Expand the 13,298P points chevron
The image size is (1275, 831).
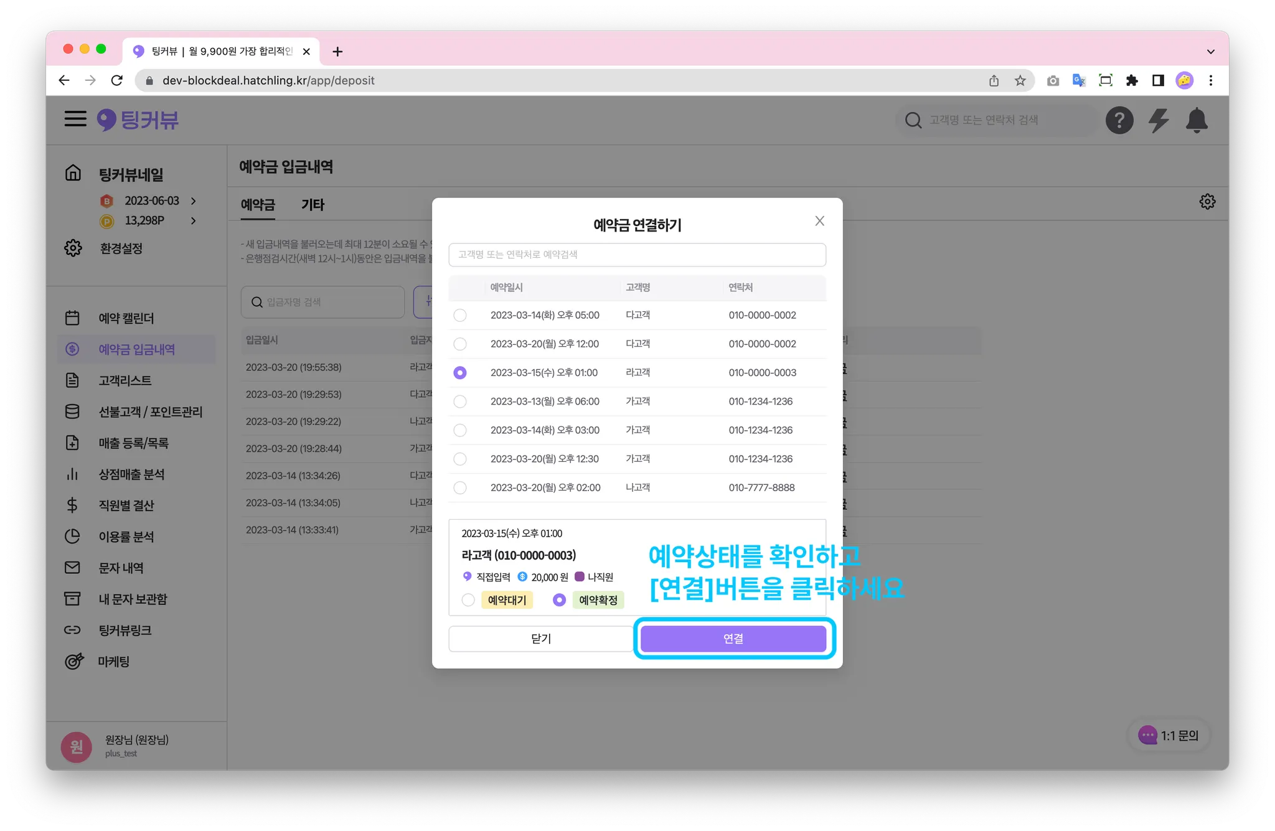tap(194, 220)
